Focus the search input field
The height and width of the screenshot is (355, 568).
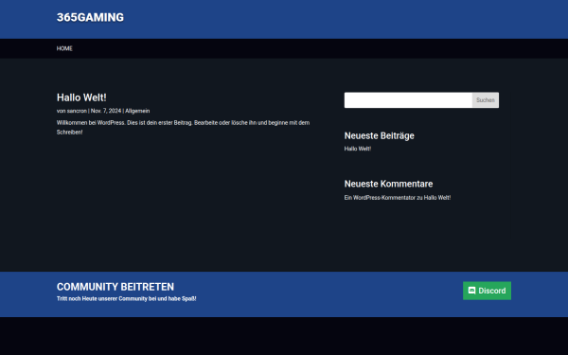[408, 100]
